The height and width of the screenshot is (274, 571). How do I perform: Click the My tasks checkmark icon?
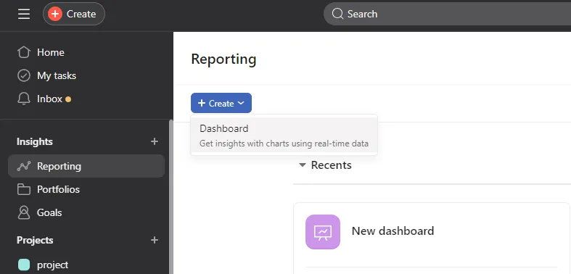click(x=24, y=75)
